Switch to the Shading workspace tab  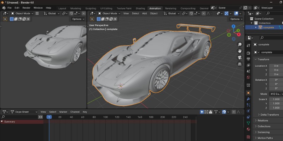pyautogui.click(x=140, y=8)
